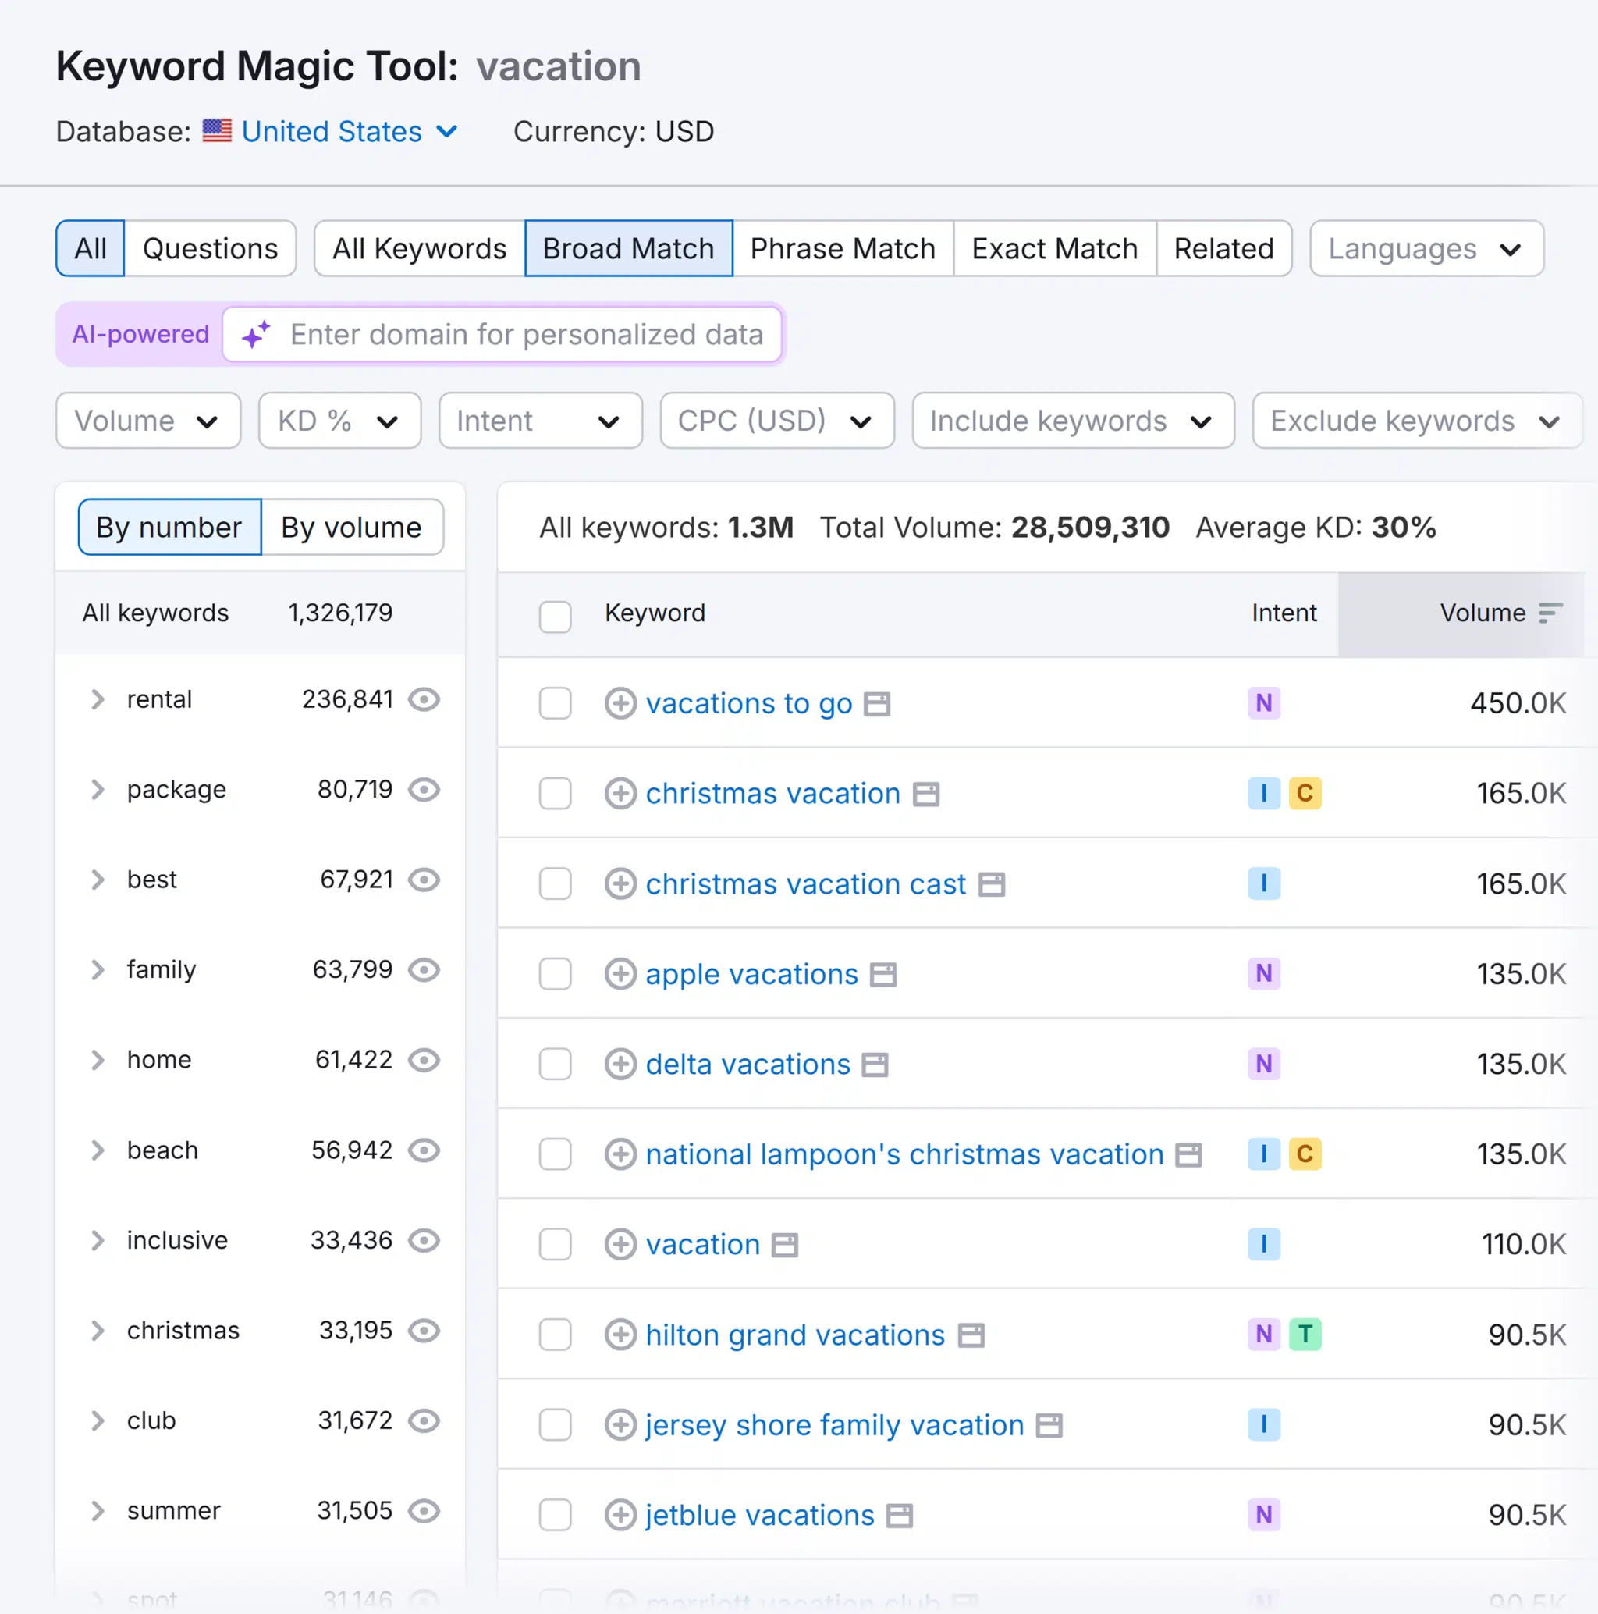This screenshot has width=1598, height=1614.
Task: Hide the 'family' group with its eye icon
Action: tap(424, 970)
